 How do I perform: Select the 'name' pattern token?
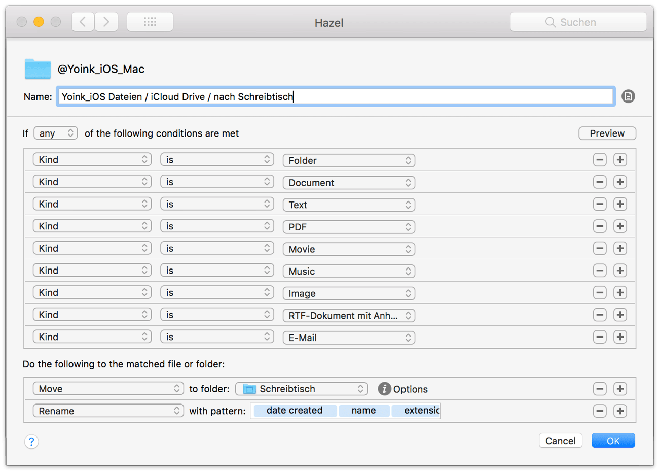(x=364, y=411)
